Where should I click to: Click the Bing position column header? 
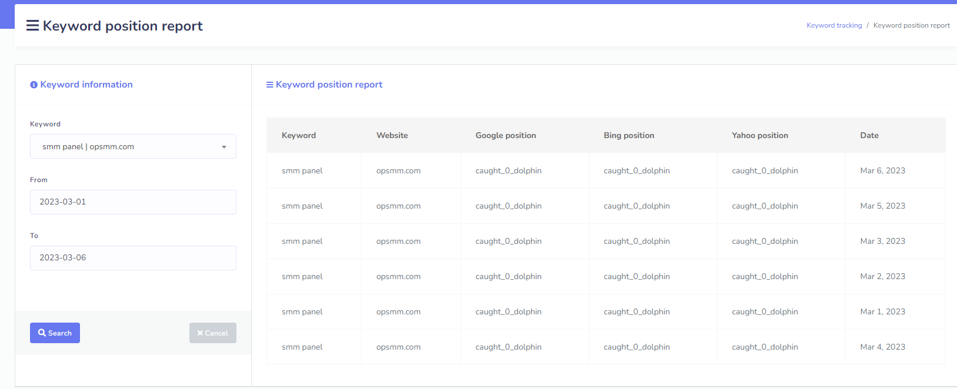pos(629,135)
